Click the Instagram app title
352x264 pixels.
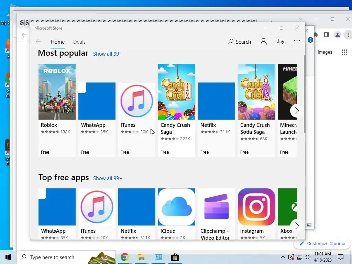pos(252,231)
